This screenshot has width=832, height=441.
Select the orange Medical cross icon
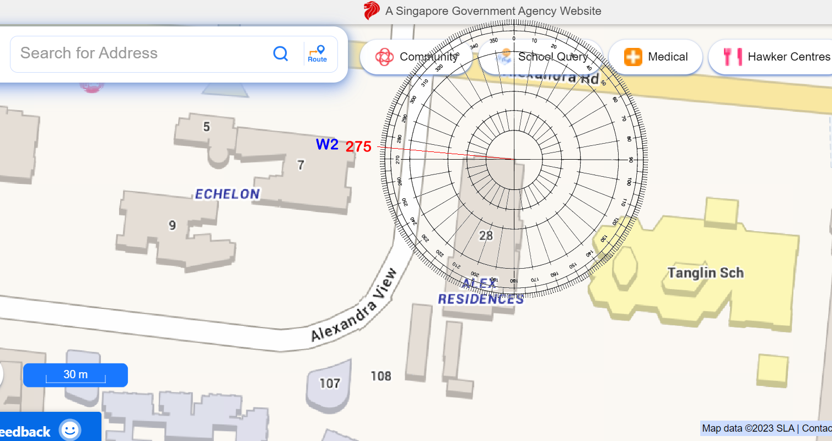[633, 57]
